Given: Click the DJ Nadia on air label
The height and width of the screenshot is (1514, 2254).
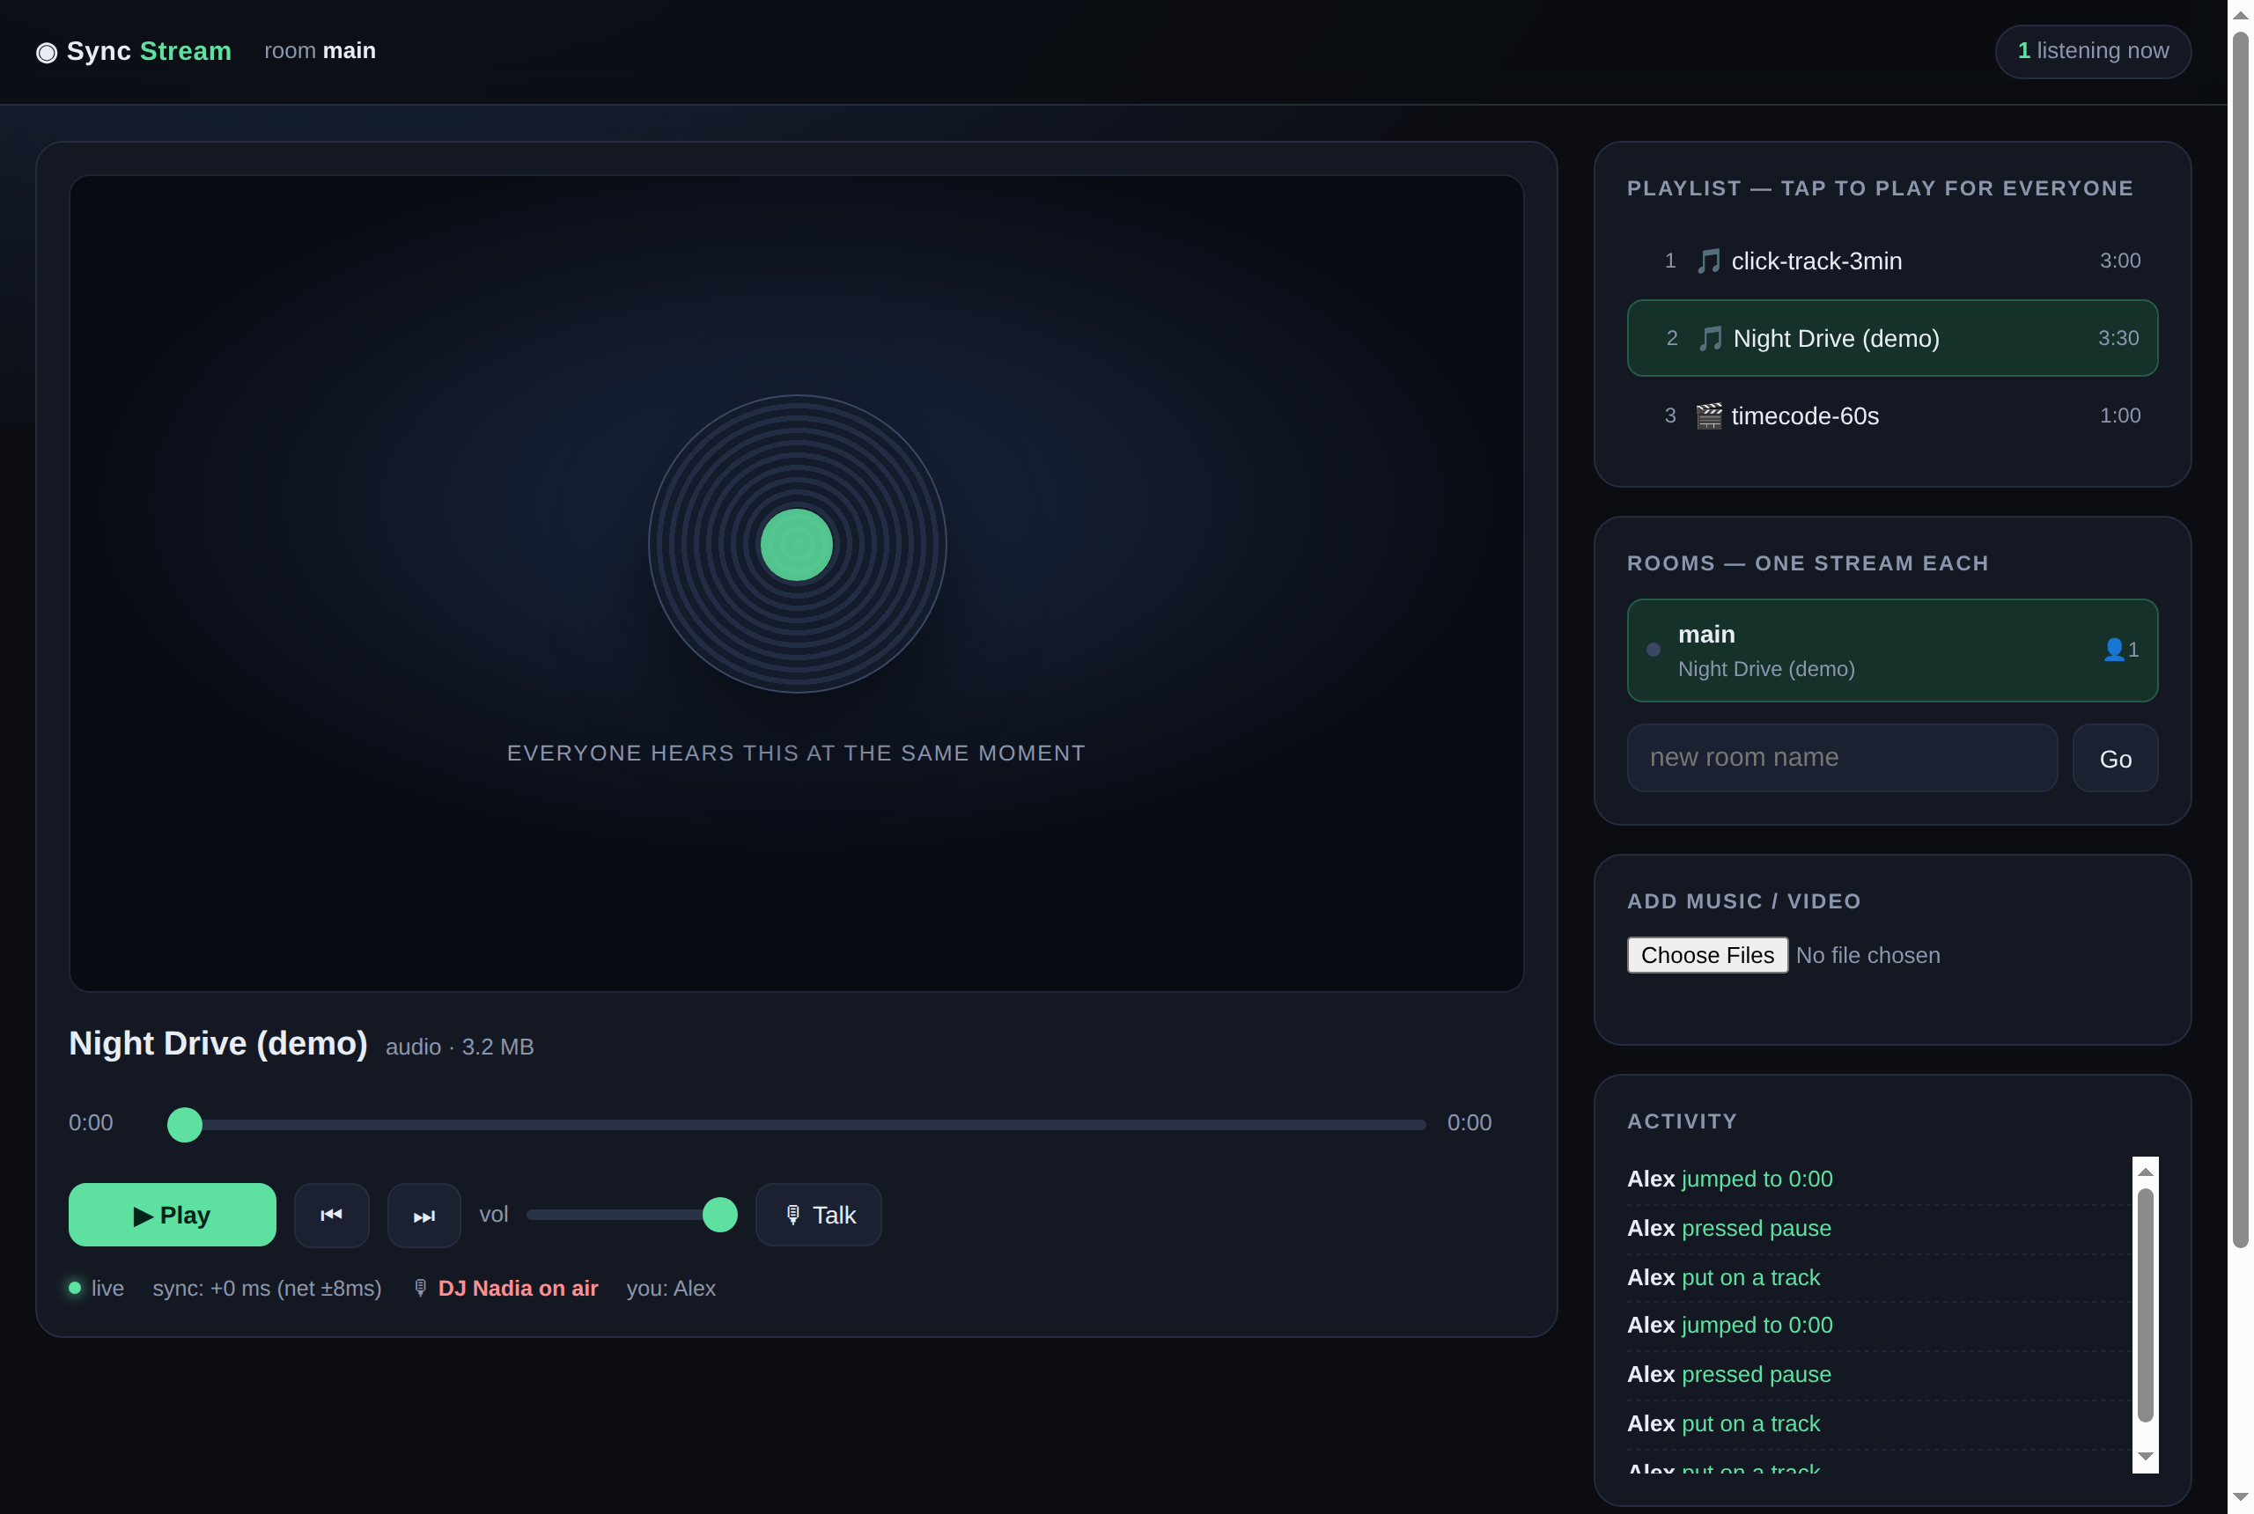Looking at the screenshot, I should (518, 1288).
